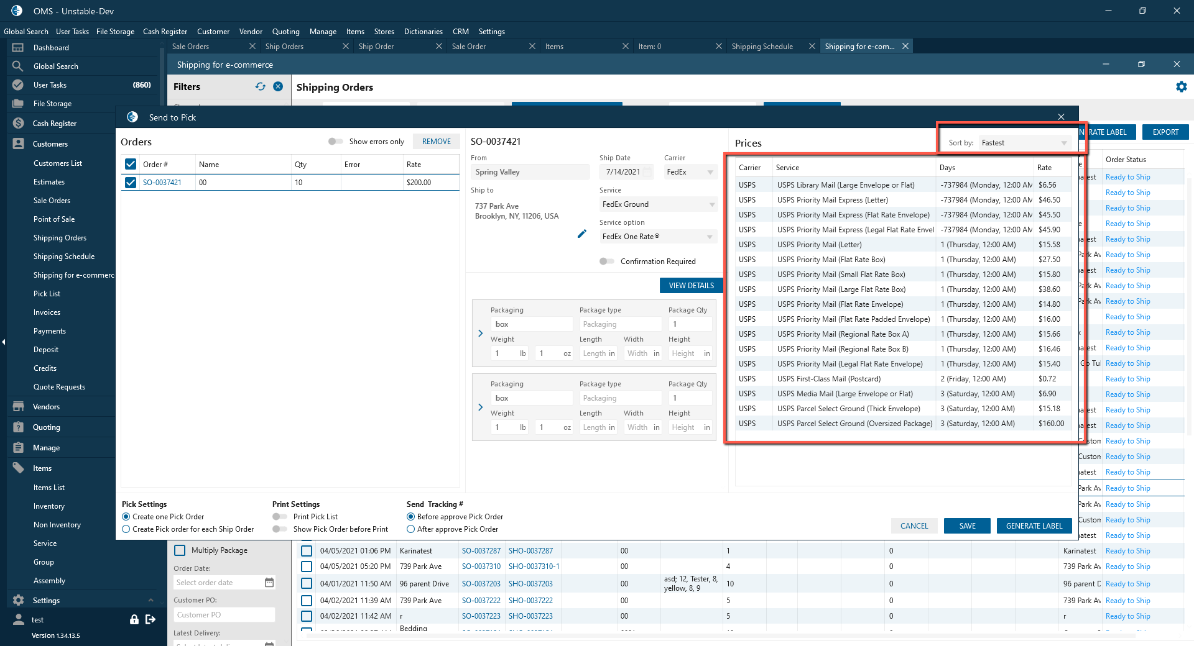Screen dimensions: 1194x646
Task: Clear filters with the blue X icon
Action: point(278,87)
